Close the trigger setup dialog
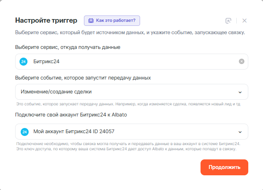 244,21
